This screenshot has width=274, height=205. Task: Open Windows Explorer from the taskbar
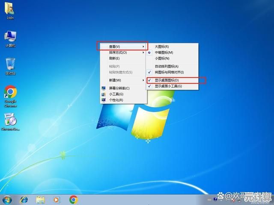point(41,199)
